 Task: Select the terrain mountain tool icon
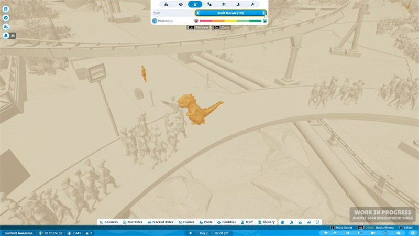tap(300, 222)
